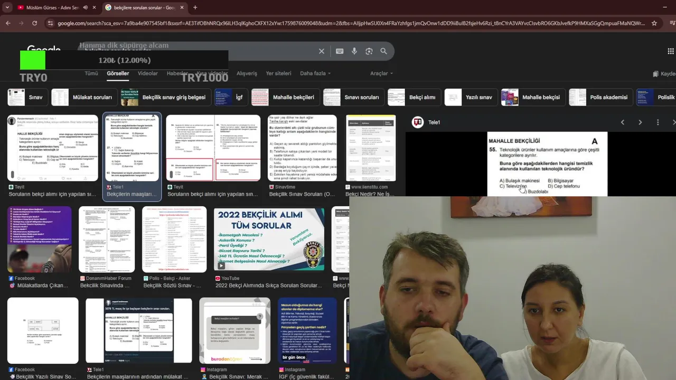Click the Tele1 source name in preview panel

(x=434, y=122)
